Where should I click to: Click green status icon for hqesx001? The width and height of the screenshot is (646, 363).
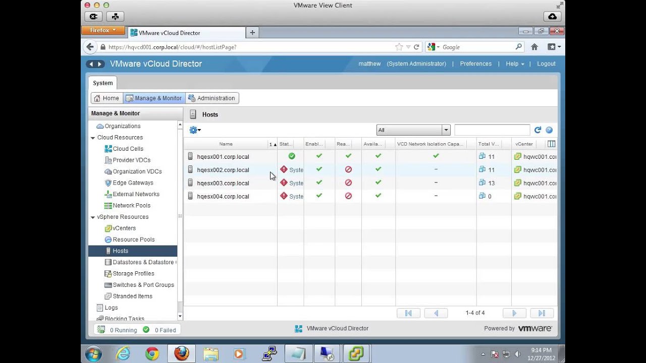(x=292, y=156)
